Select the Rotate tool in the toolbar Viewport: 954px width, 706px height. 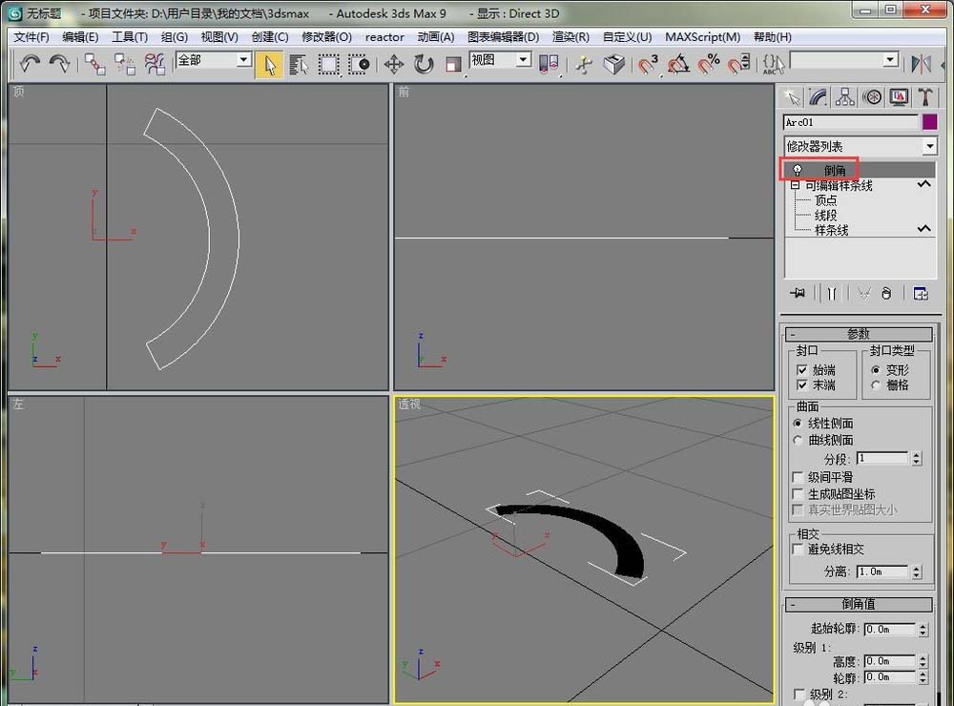coord(424,64)
